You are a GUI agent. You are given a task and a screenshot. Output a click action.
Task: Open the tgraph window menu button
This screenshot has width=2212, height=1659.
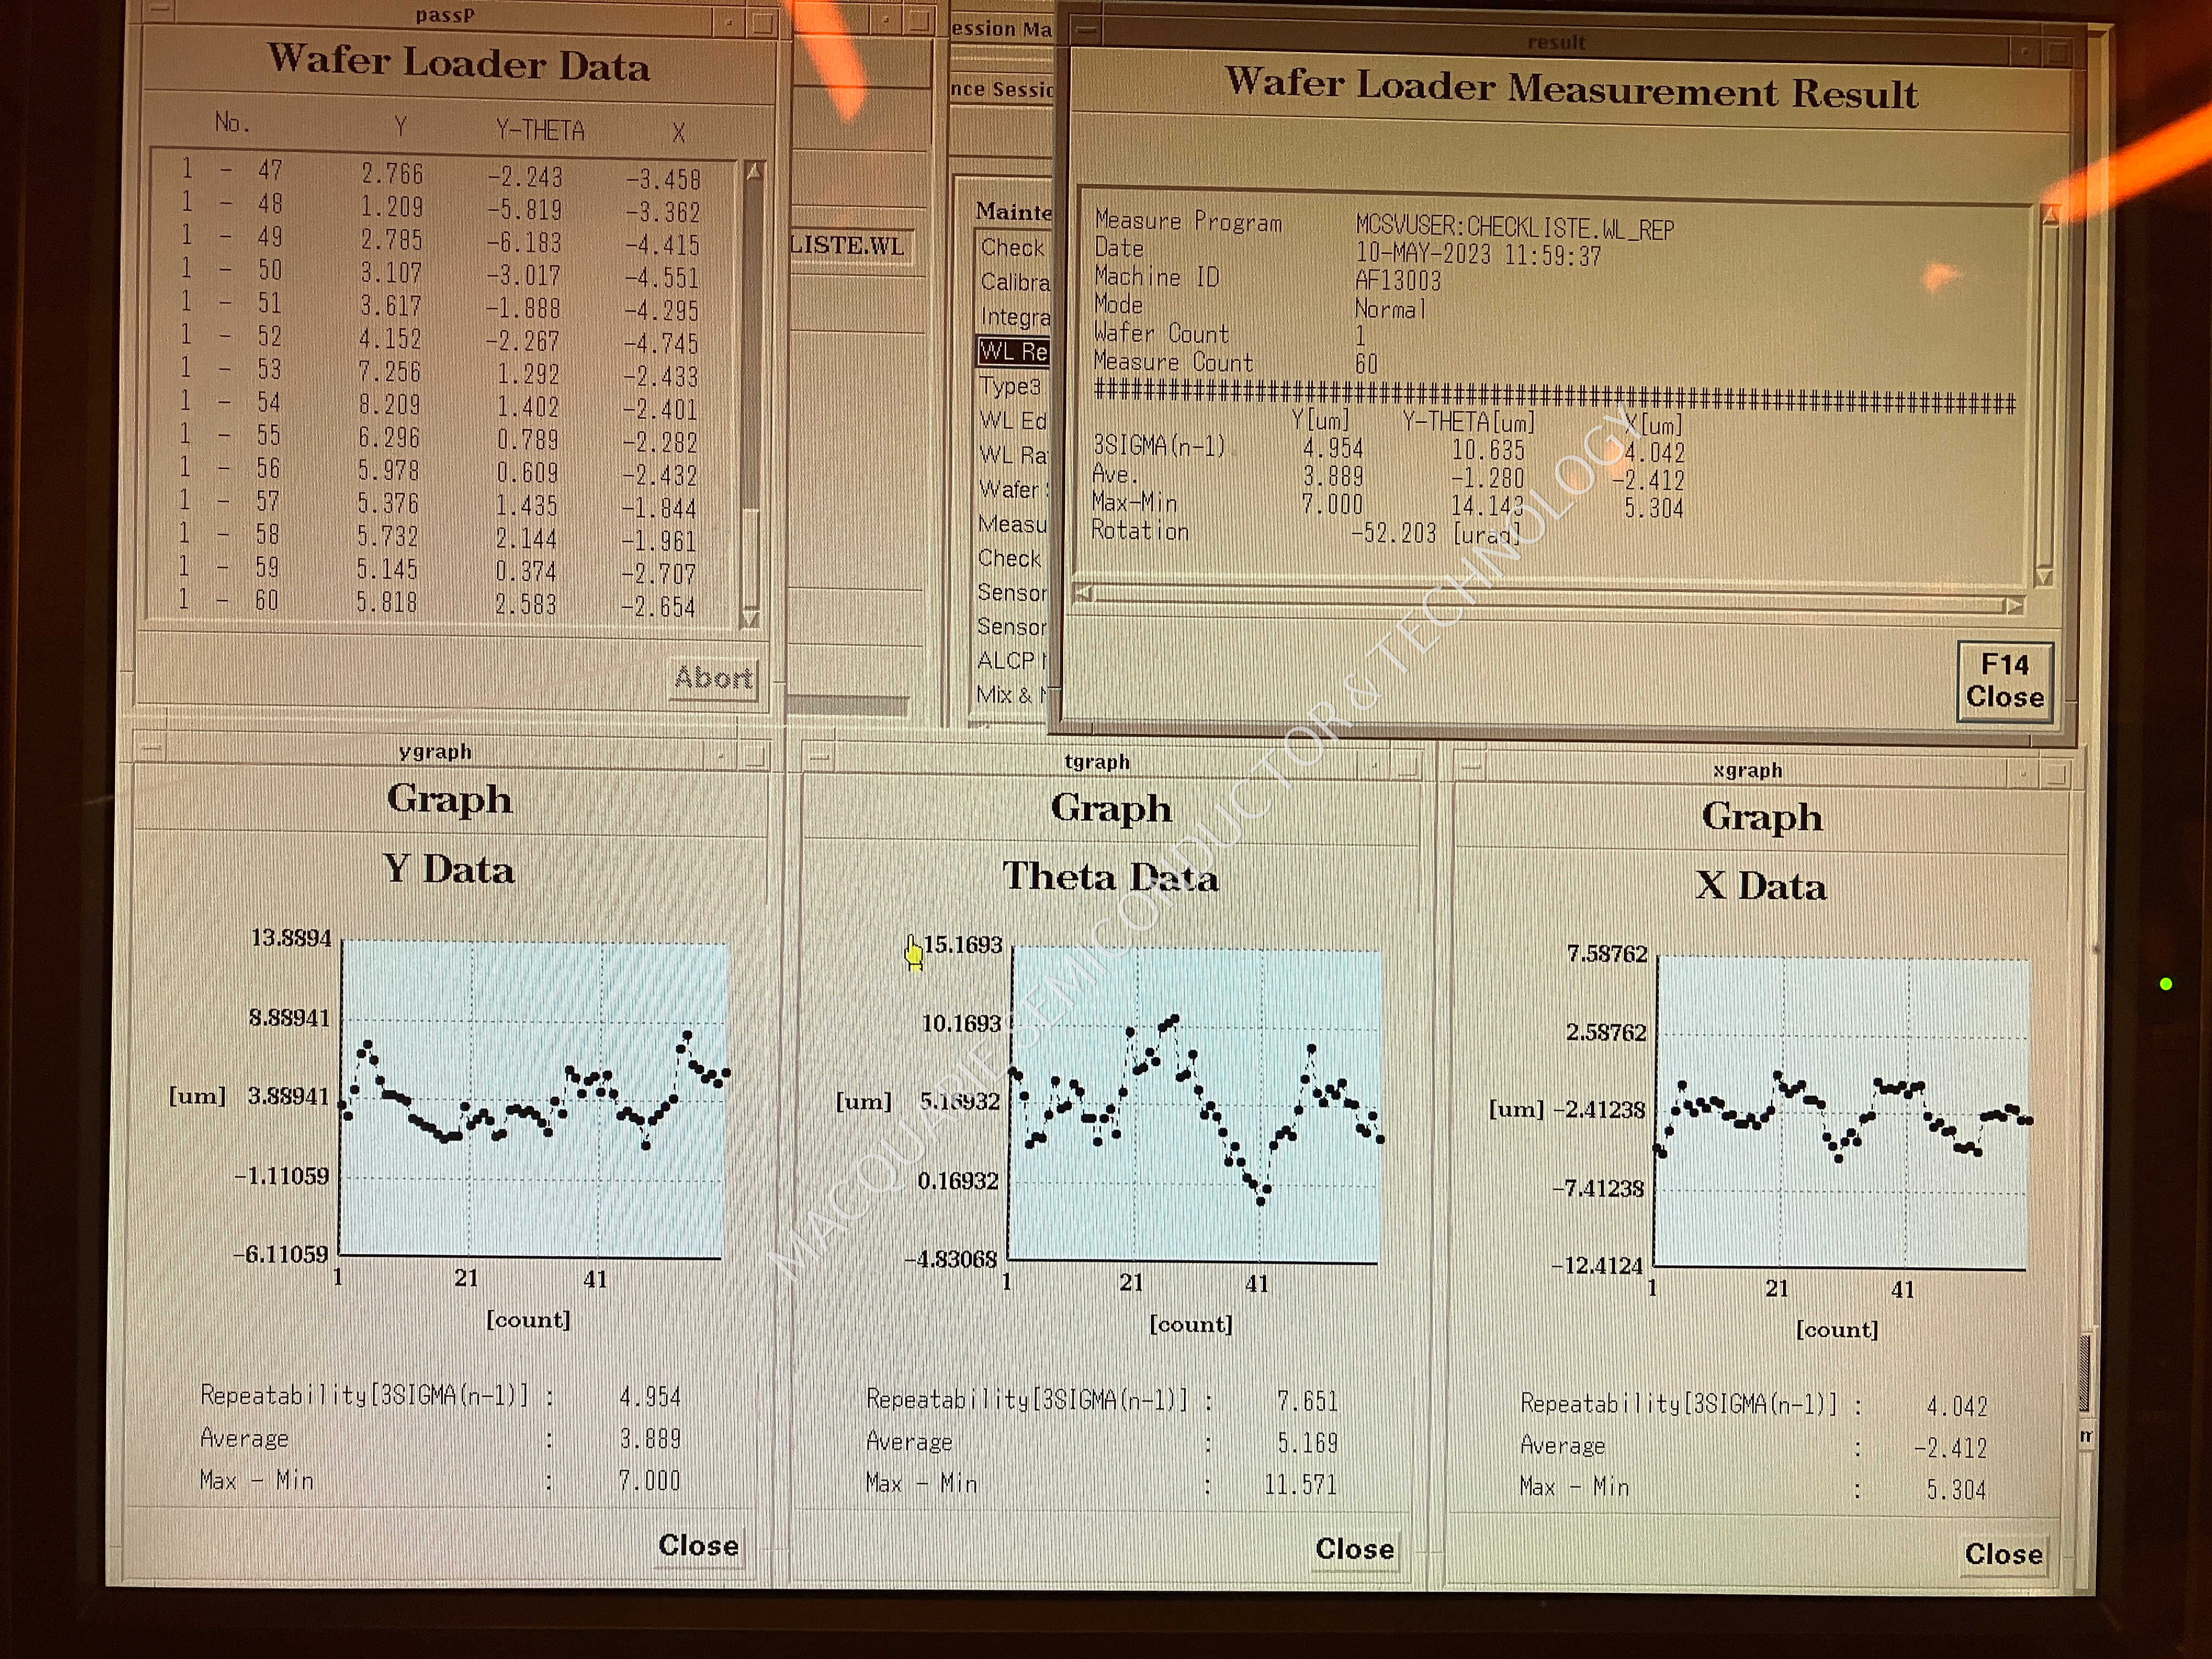click(819, 757)
